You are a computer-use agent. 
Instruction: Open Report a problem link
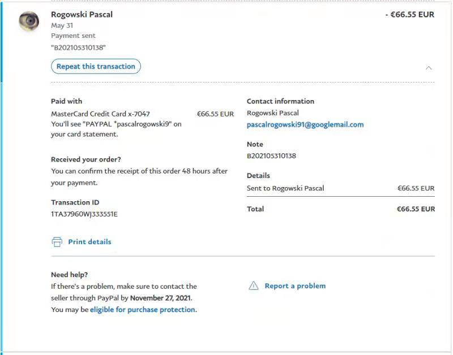pyautogui.click(x=295, y=286)
